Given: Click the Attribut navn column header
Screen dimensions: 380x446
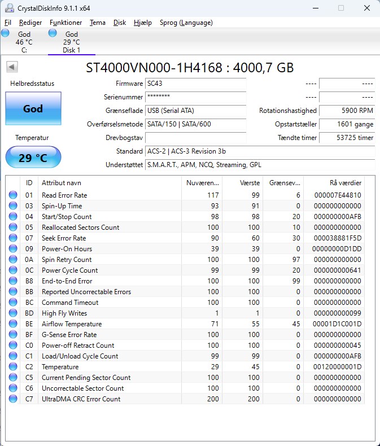Looking at the screenshot, I should (x=110, y=182).
